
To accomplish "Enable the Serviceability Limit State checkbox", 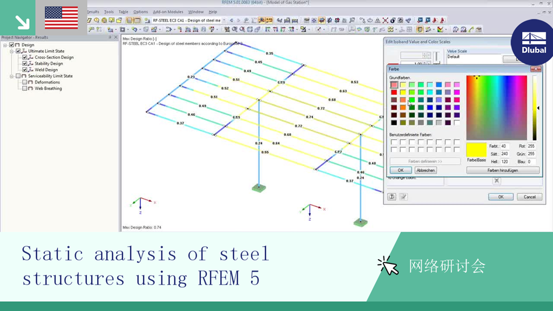I will [18, 76].
